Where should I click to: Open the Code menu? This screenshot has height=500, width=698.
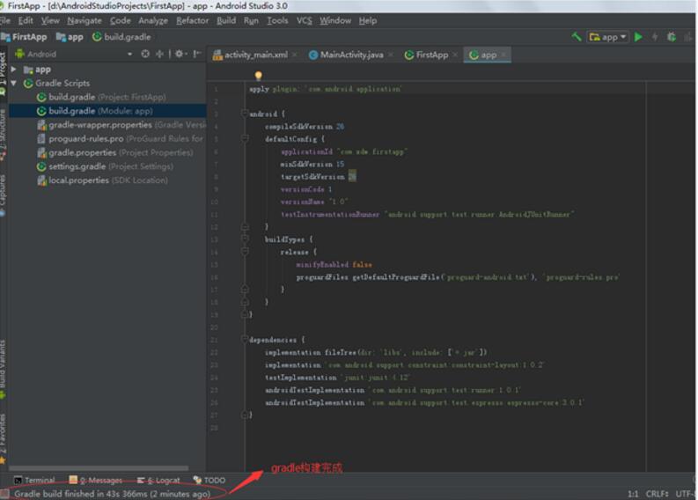[x=121, y=20]
